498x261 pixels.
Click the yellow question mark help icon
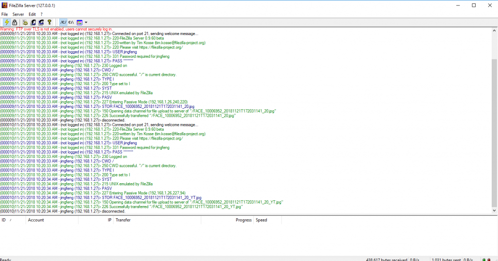(x=49, y=22)
